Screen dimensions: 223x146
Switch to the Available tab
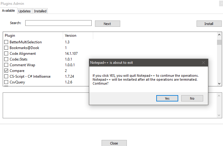coord(8,11)
